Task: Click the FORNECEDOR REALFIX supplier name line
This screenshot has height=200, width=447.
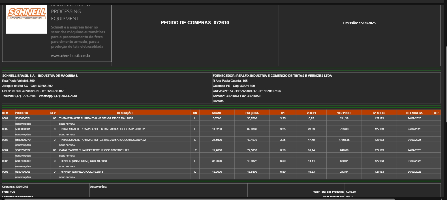Action: (x=272, y=76)
